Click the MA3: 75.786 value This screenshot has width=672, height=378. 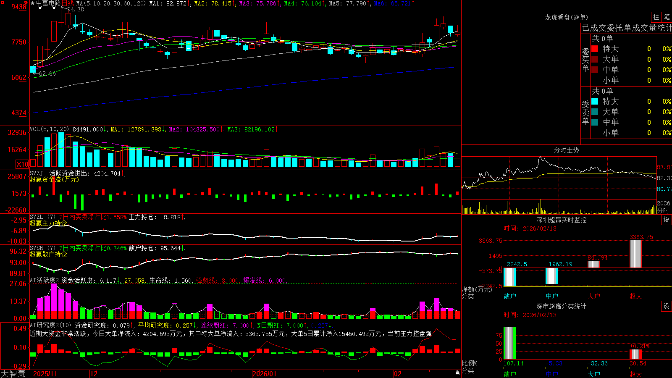coord(258,3)
